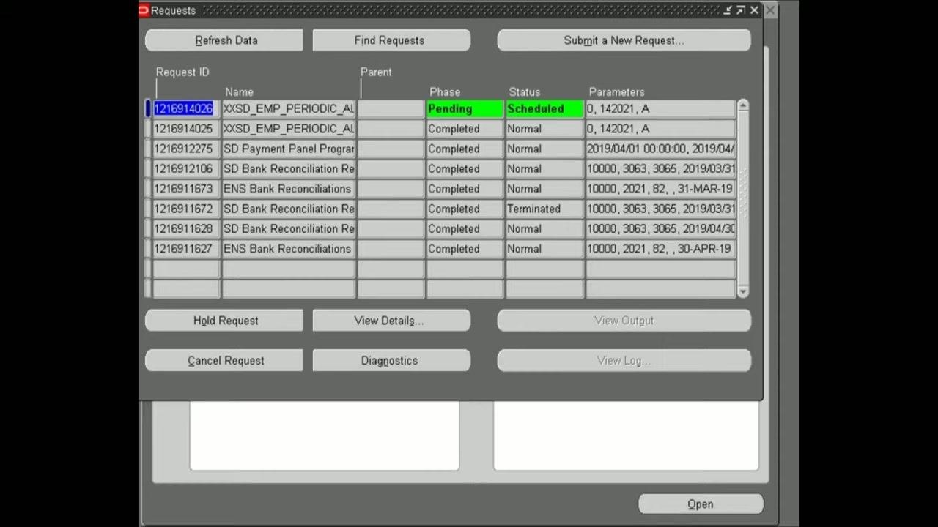Minimize the Requests window
Screen dimensions: 938x527
(x=727, y=10)
